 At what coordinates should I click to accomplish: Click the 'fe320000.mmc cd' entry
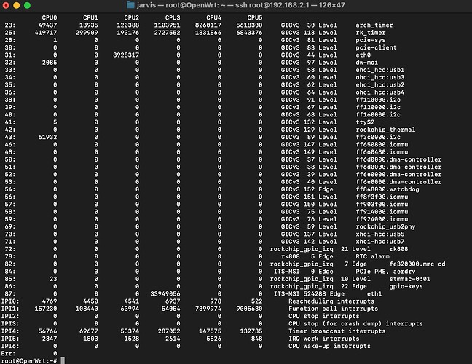pyautogui.click(x=417, y=264)
